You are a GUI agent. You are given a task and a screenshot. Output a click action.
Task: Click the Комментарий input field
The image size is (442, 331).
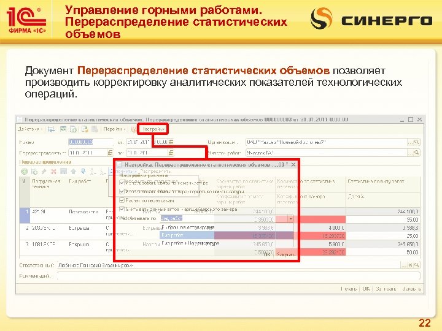click(238, 276)
